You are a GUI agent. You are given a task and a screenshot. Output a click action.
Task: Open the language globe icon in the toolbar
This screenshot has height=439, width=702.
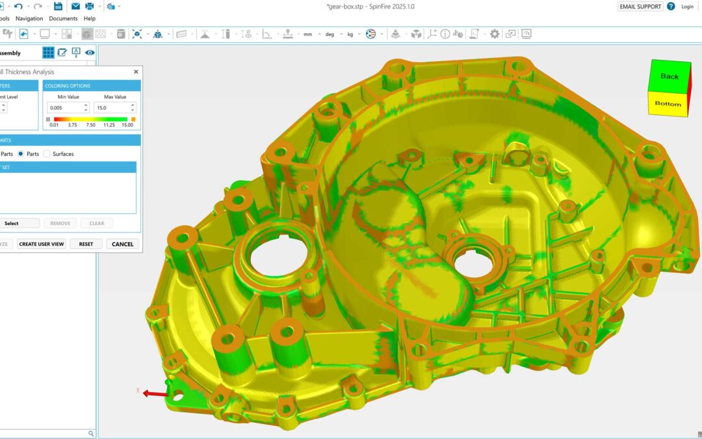372,34
